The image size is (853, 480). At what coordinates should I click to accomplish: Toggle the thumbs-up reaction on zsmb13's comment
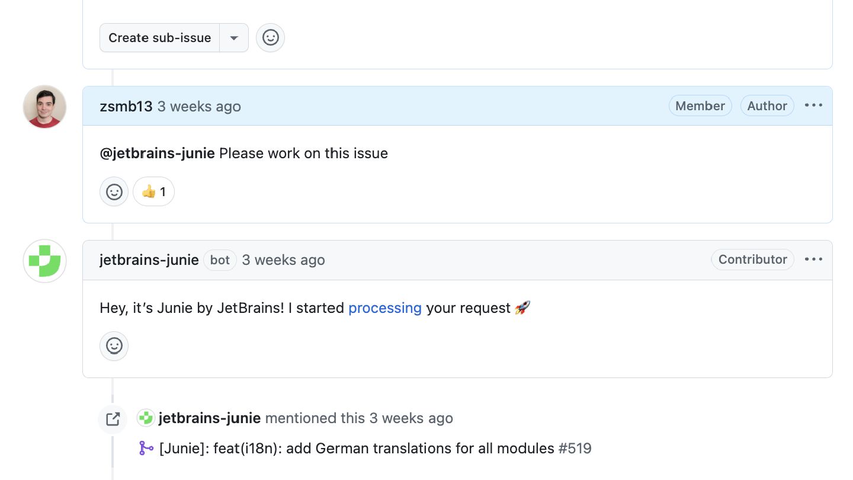click(153, 191)
